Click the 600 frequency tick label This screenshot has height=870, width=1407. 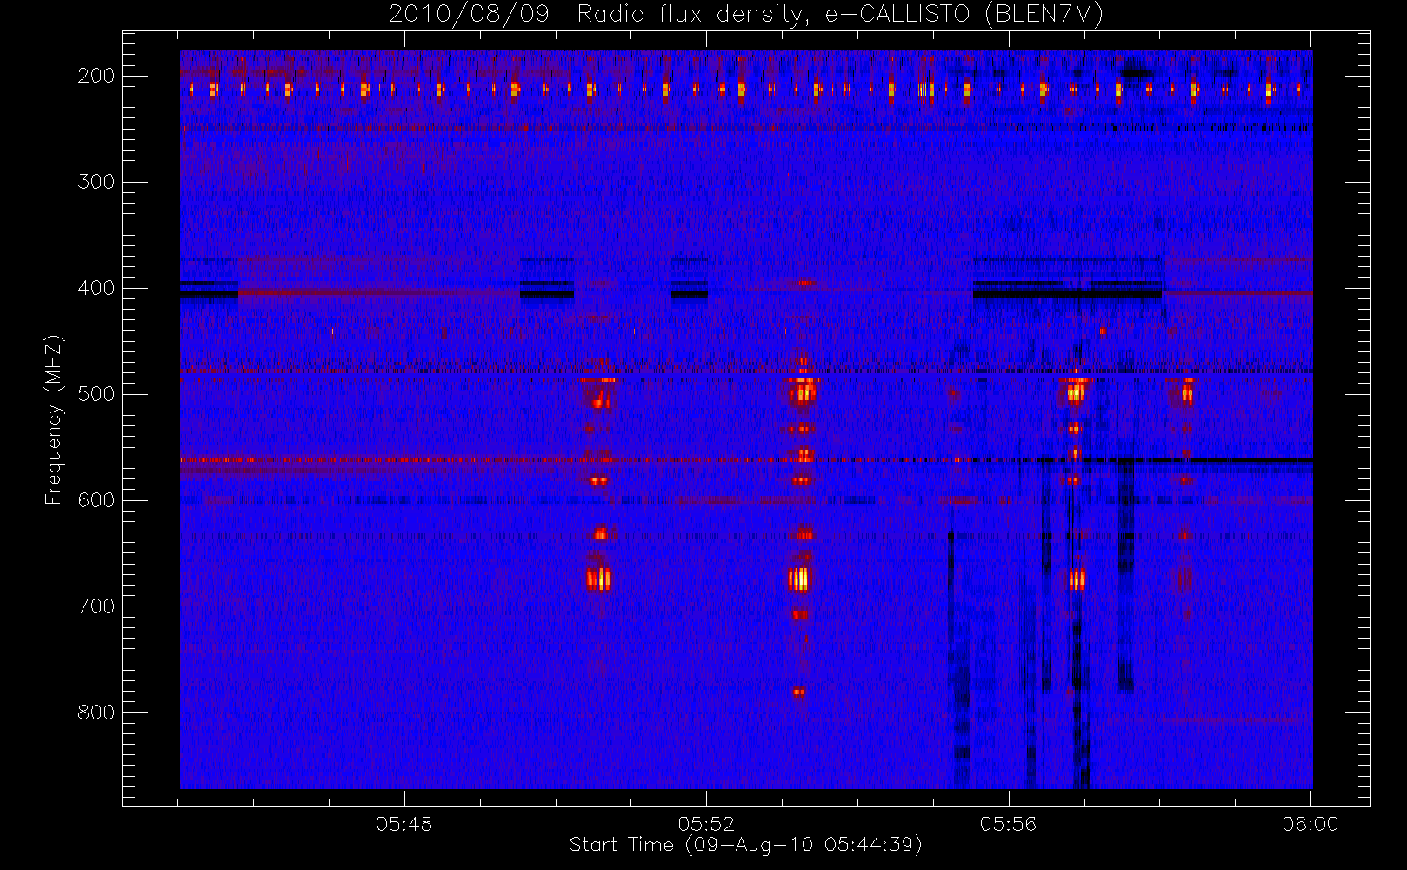96,500
